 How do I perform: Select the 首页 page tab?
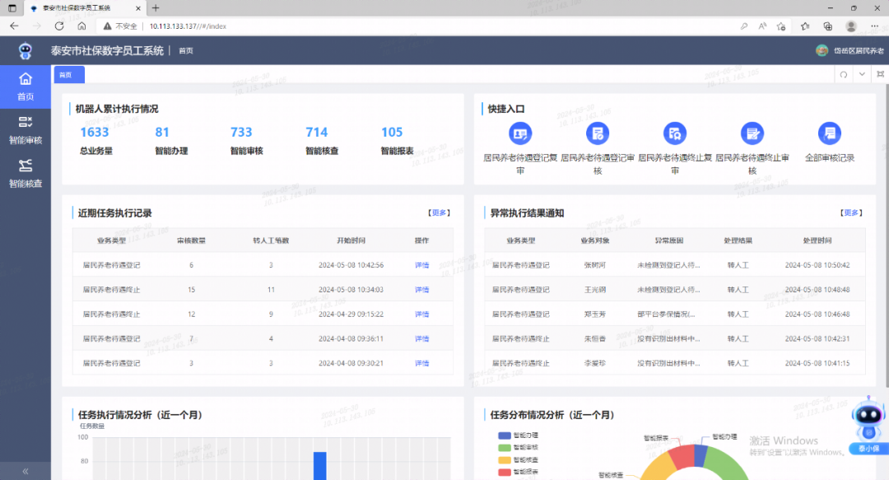[x=69, y=75]
